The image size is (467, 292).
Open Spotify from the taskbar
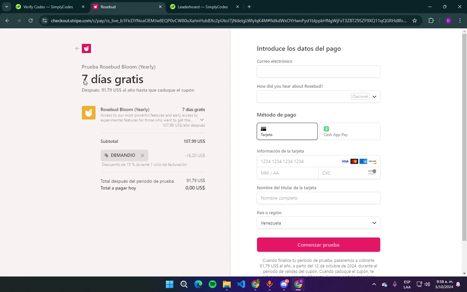pyautogui.click(x=213, y=284)
